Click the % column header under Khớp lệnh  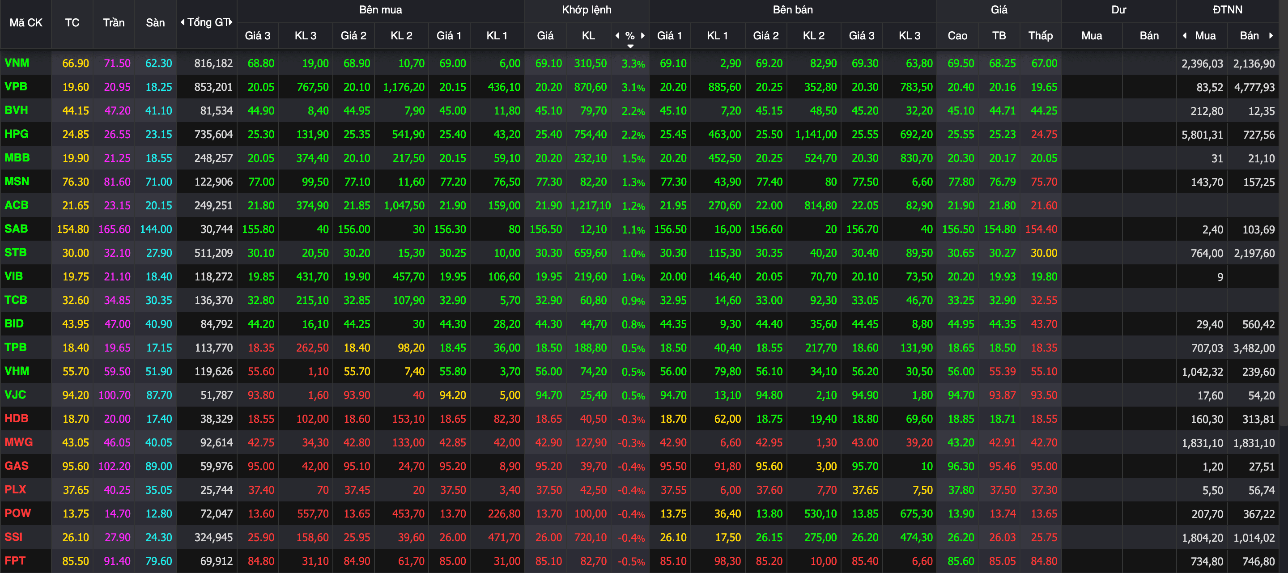[630, 36]
